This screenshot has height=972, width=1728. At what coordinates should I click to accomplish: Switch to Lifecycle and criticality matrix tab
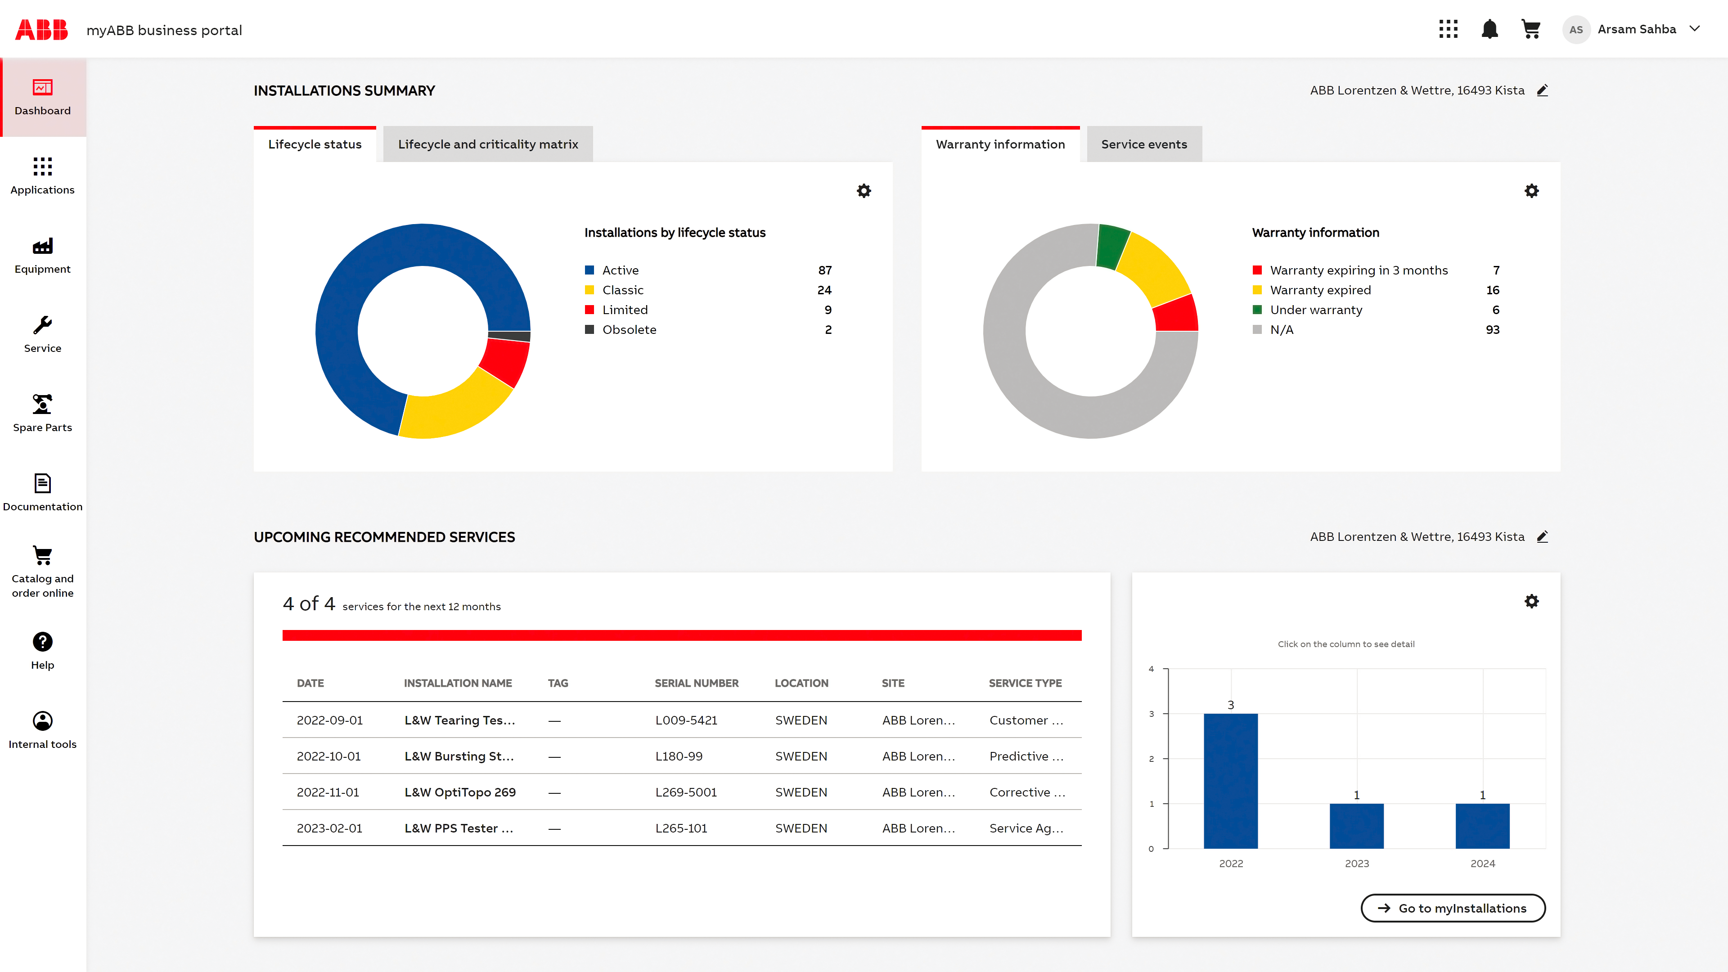point(488,144)
